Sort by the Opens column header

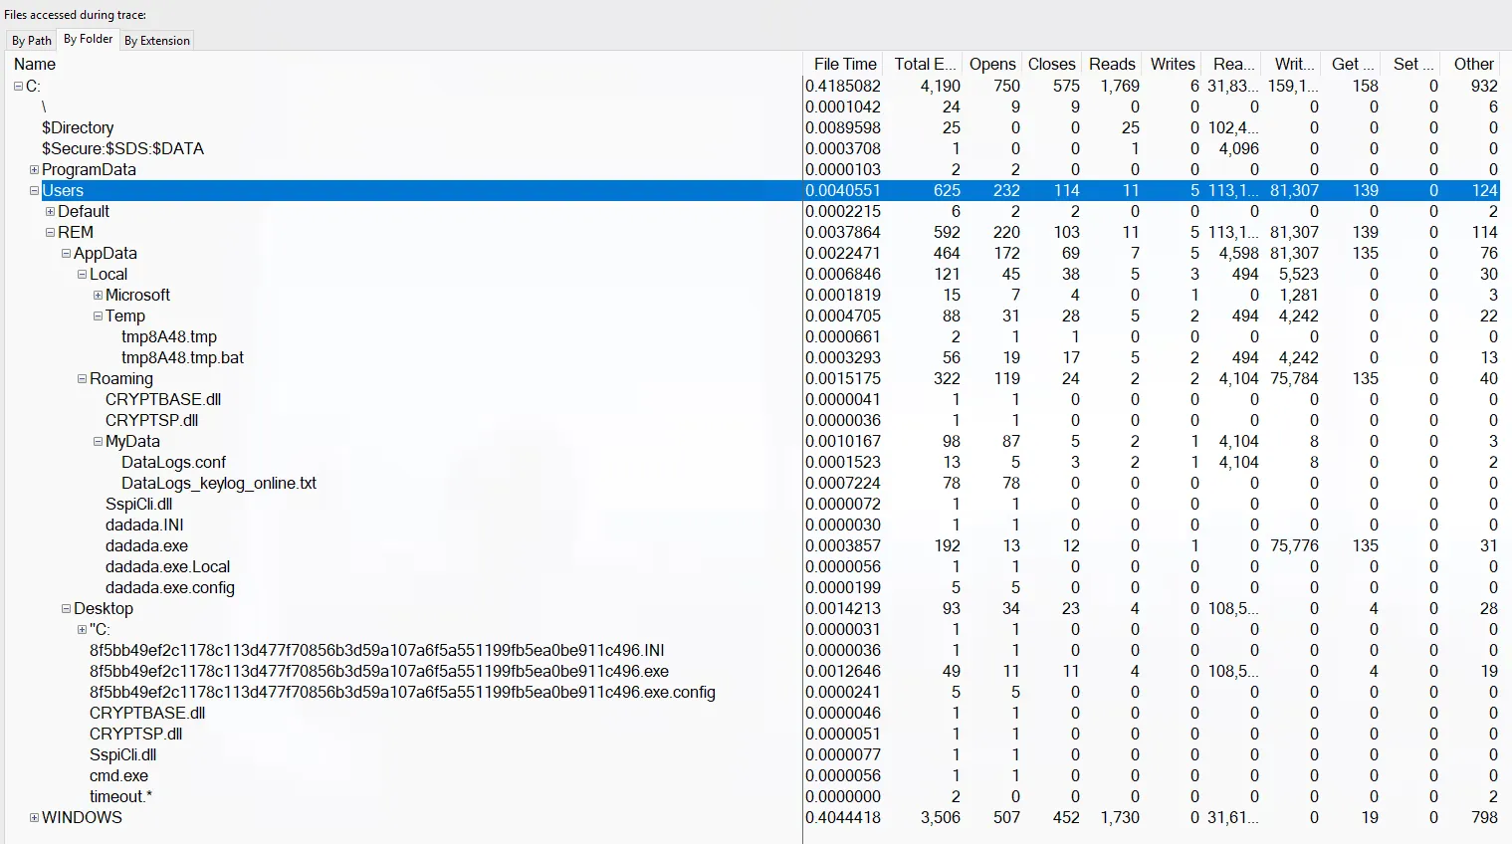[x=991, y=64]
